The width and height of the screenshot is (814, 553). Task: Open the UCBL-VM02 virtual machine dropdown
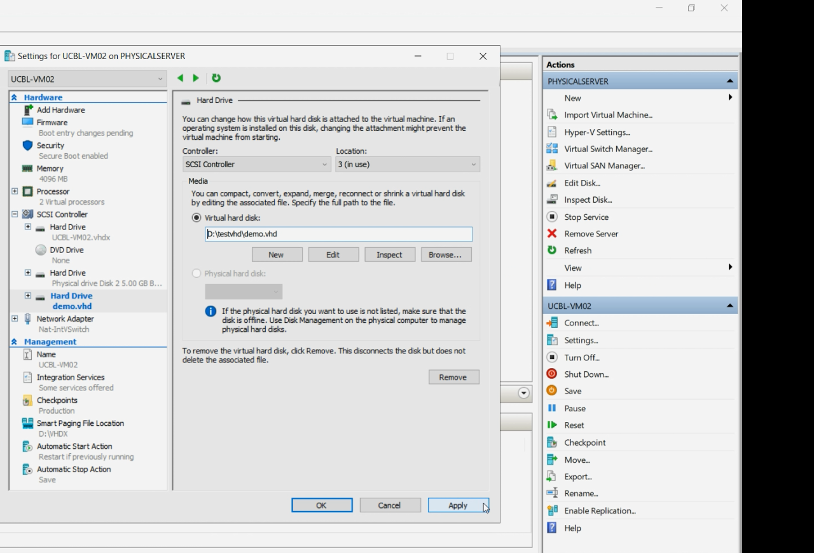click(x=88, y=79)
